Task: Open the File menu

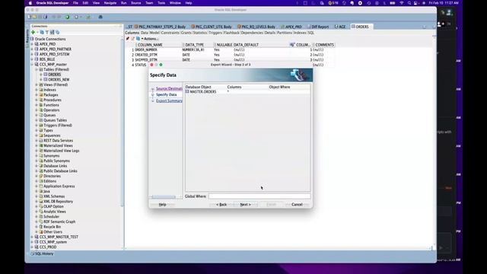Action: 75,3
